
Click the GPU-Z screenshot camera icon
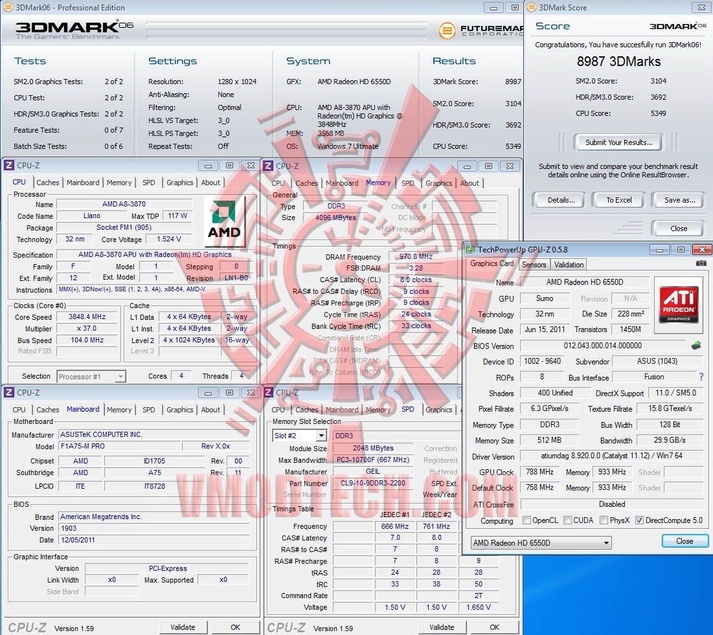(x=701, y=263)
